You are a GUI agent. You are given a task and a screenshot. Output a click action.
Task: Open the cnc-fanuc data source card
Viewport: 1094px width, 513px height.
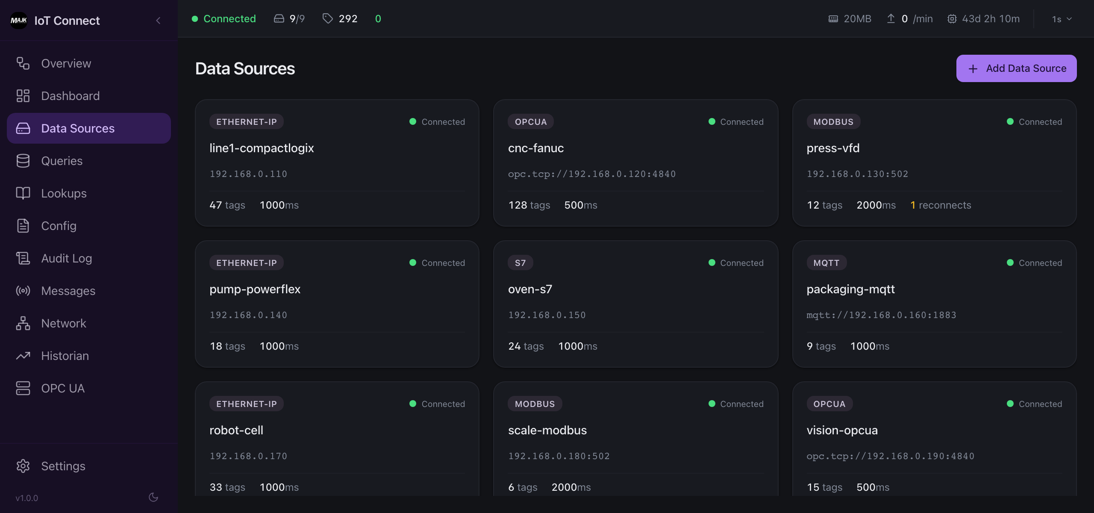pos(635,163)
